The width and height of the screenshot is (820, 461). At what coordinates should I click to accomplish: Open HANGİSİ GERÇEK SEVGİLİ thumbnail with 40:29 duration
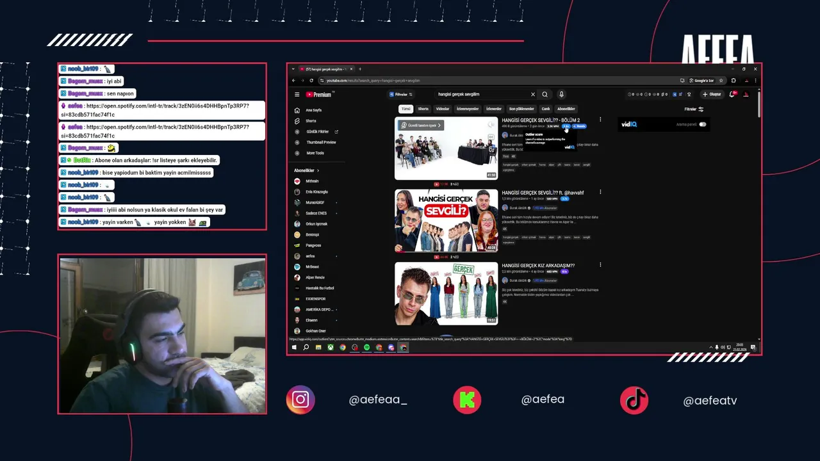coord(446,221)
